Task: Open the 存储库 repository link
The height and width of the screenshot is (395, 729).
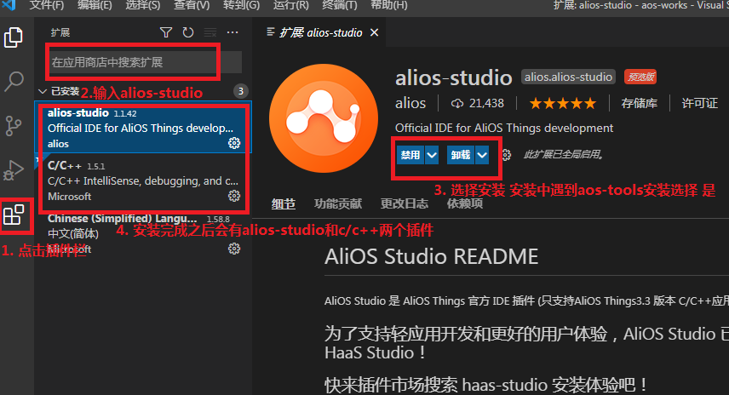Action: (640, 103)
